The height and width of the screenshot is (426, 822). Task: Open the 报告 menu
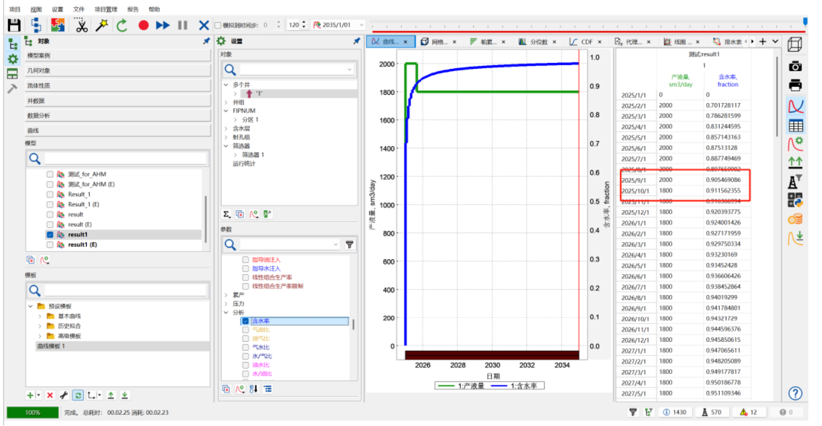(133, 9)
